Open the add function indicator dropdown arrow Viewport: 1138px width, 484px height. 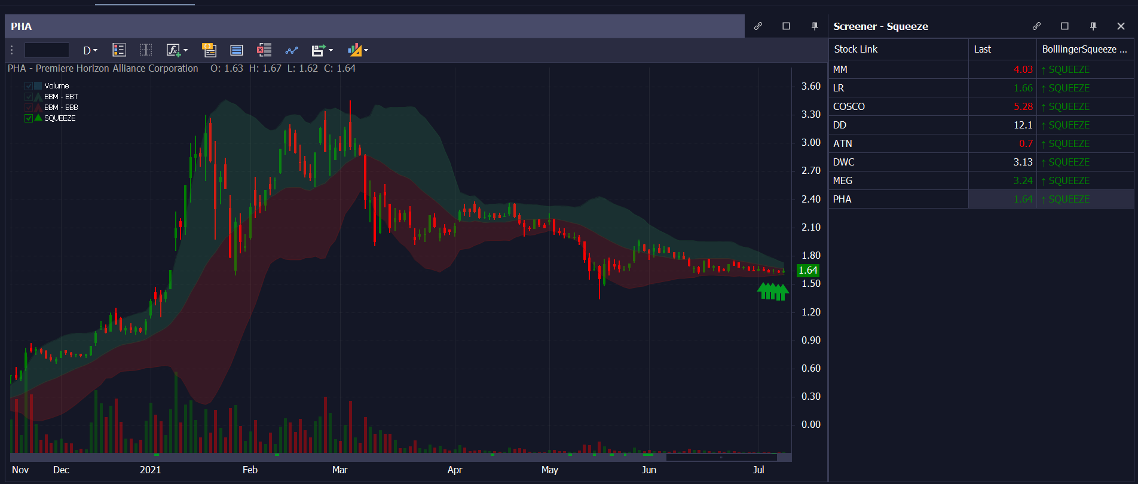pos(186,50)
